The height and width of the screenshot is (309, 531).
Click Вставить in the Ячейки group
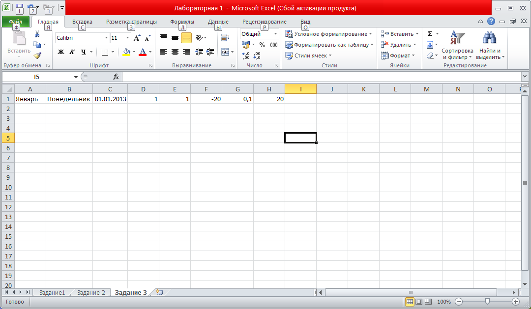(400, 34)
